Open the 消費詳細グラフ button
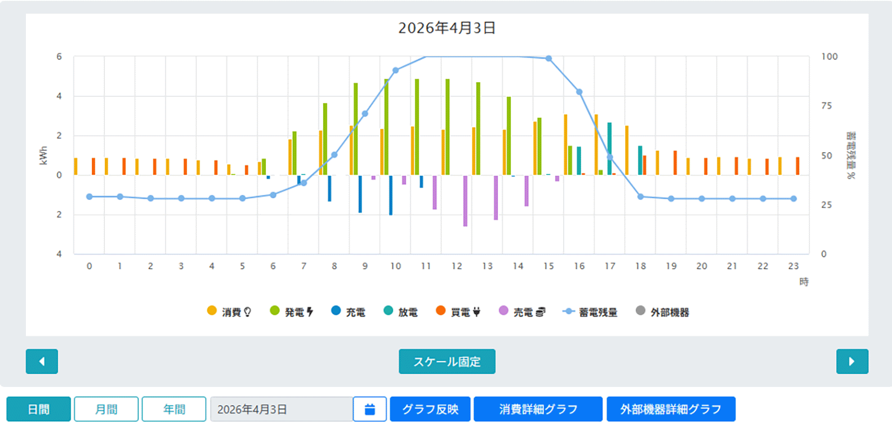Image resolution: width=892 pixels, height=432 pixels. (538, 409)
